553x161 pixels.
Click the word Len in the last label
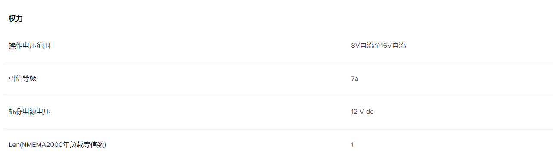(14, 145)
